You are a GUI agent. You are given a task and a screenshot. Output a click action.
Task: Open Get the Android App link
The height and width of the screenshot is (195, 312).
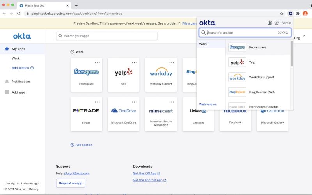149,180
